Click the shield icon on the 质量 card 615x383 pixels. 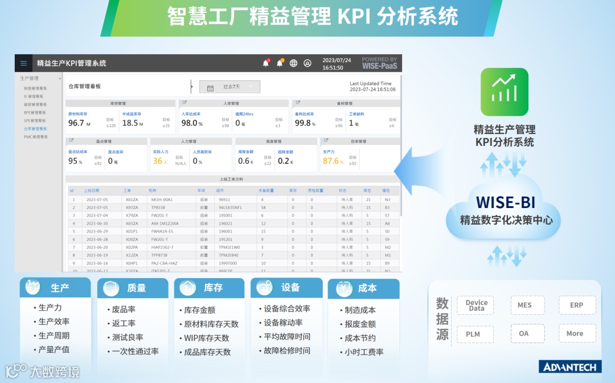pyautogui.click(x=111, y=288)
